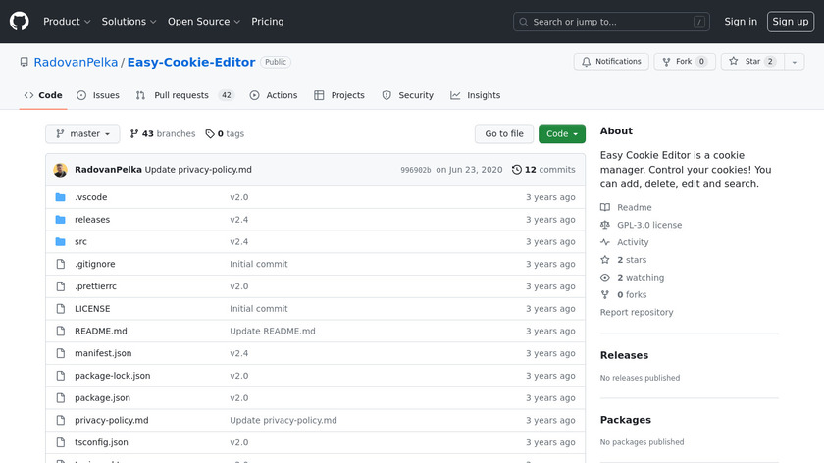This screenshot has height=463, width=824.
Task: Click the file icon beside privacy-policy.md
Action: 61,421
